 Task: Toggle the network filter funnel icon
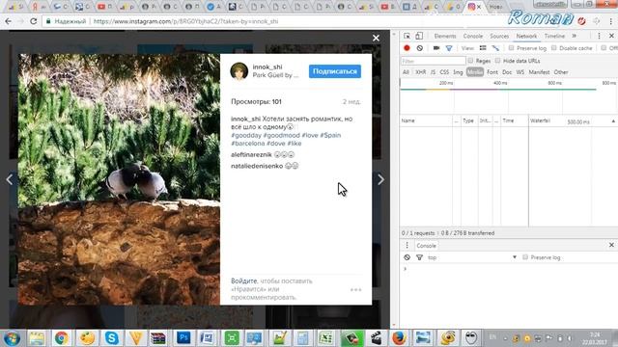click(449, 48)
